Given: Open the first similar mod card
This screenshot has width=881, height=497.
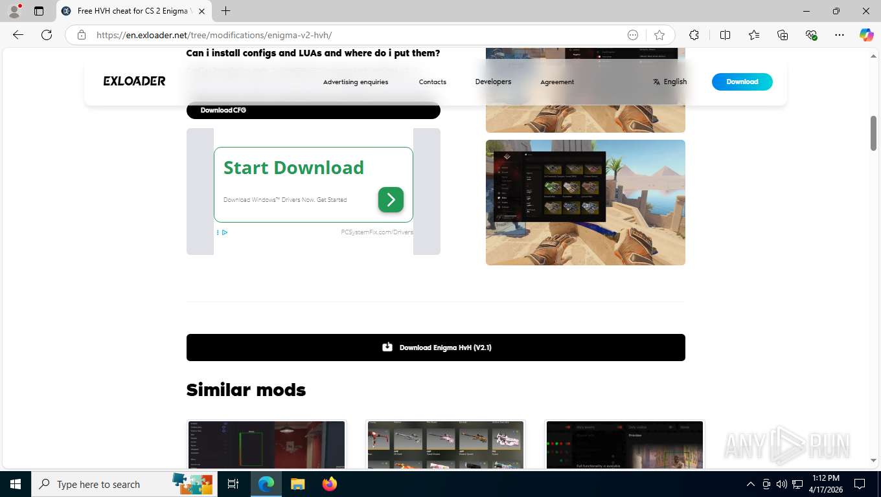Looking at the screenshot, I should click(x=267, y=445).
